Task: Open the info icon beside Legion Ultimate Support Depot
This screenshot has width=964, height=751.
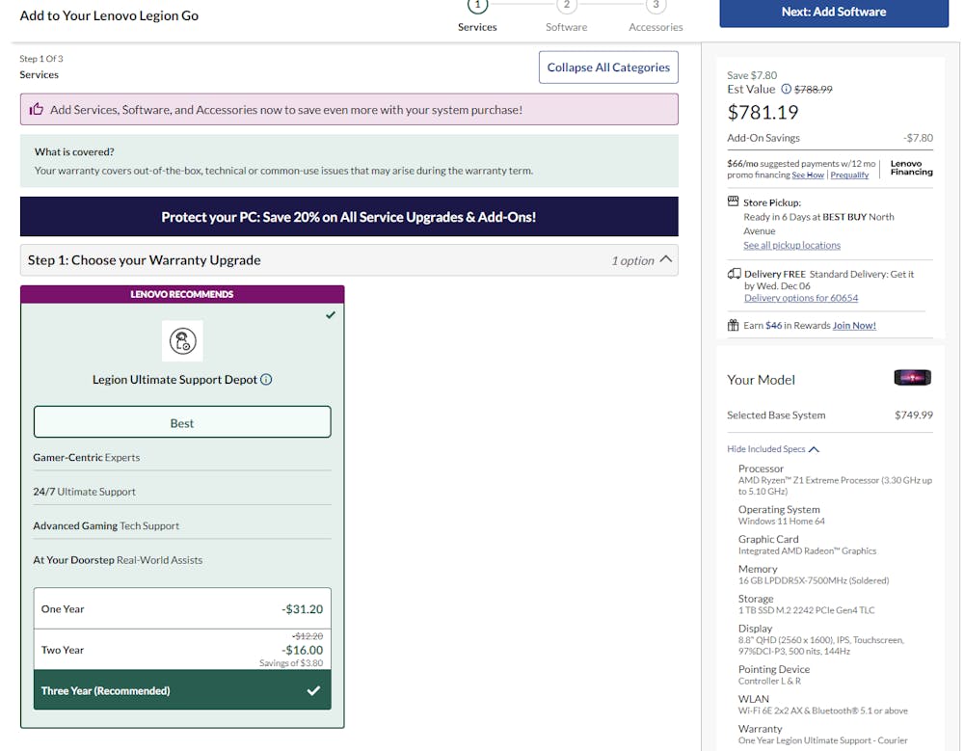Action: 266,380
